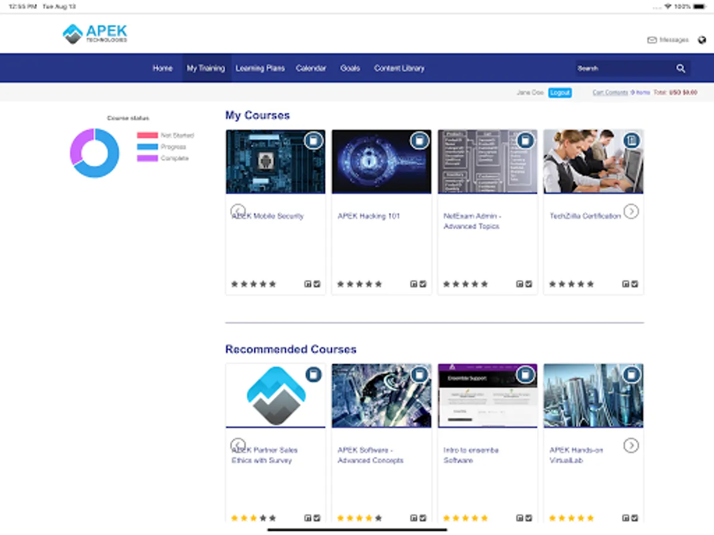Open the APEK Hacking 101 thumbnail image
This screenshot has width=714, height=535.
click(x=381, y=161)
